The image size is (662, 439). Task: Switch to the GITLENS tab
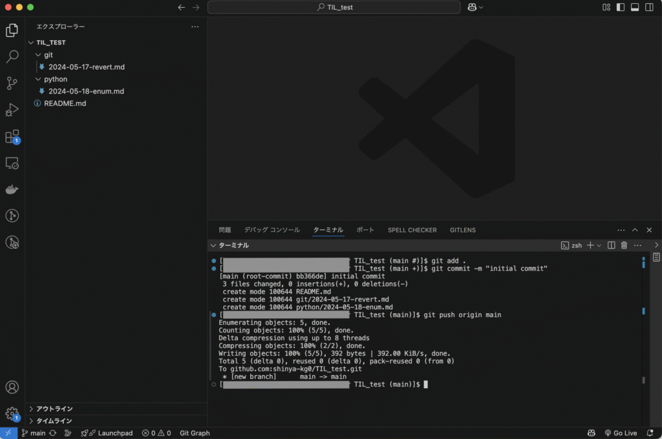click(463, 230)
